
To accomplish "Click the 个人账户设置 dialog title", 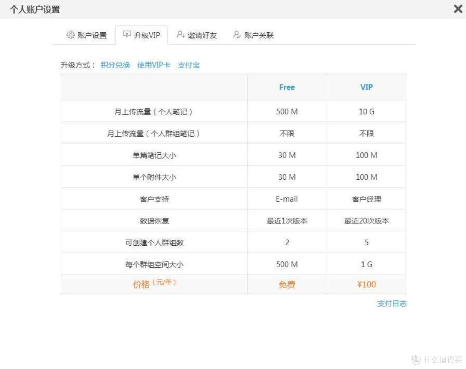I will [35, 9].
